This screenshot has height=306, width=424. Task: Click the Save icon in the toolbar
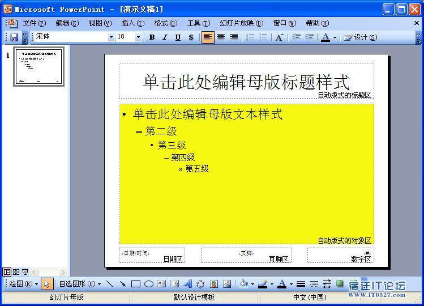point(14,37)
